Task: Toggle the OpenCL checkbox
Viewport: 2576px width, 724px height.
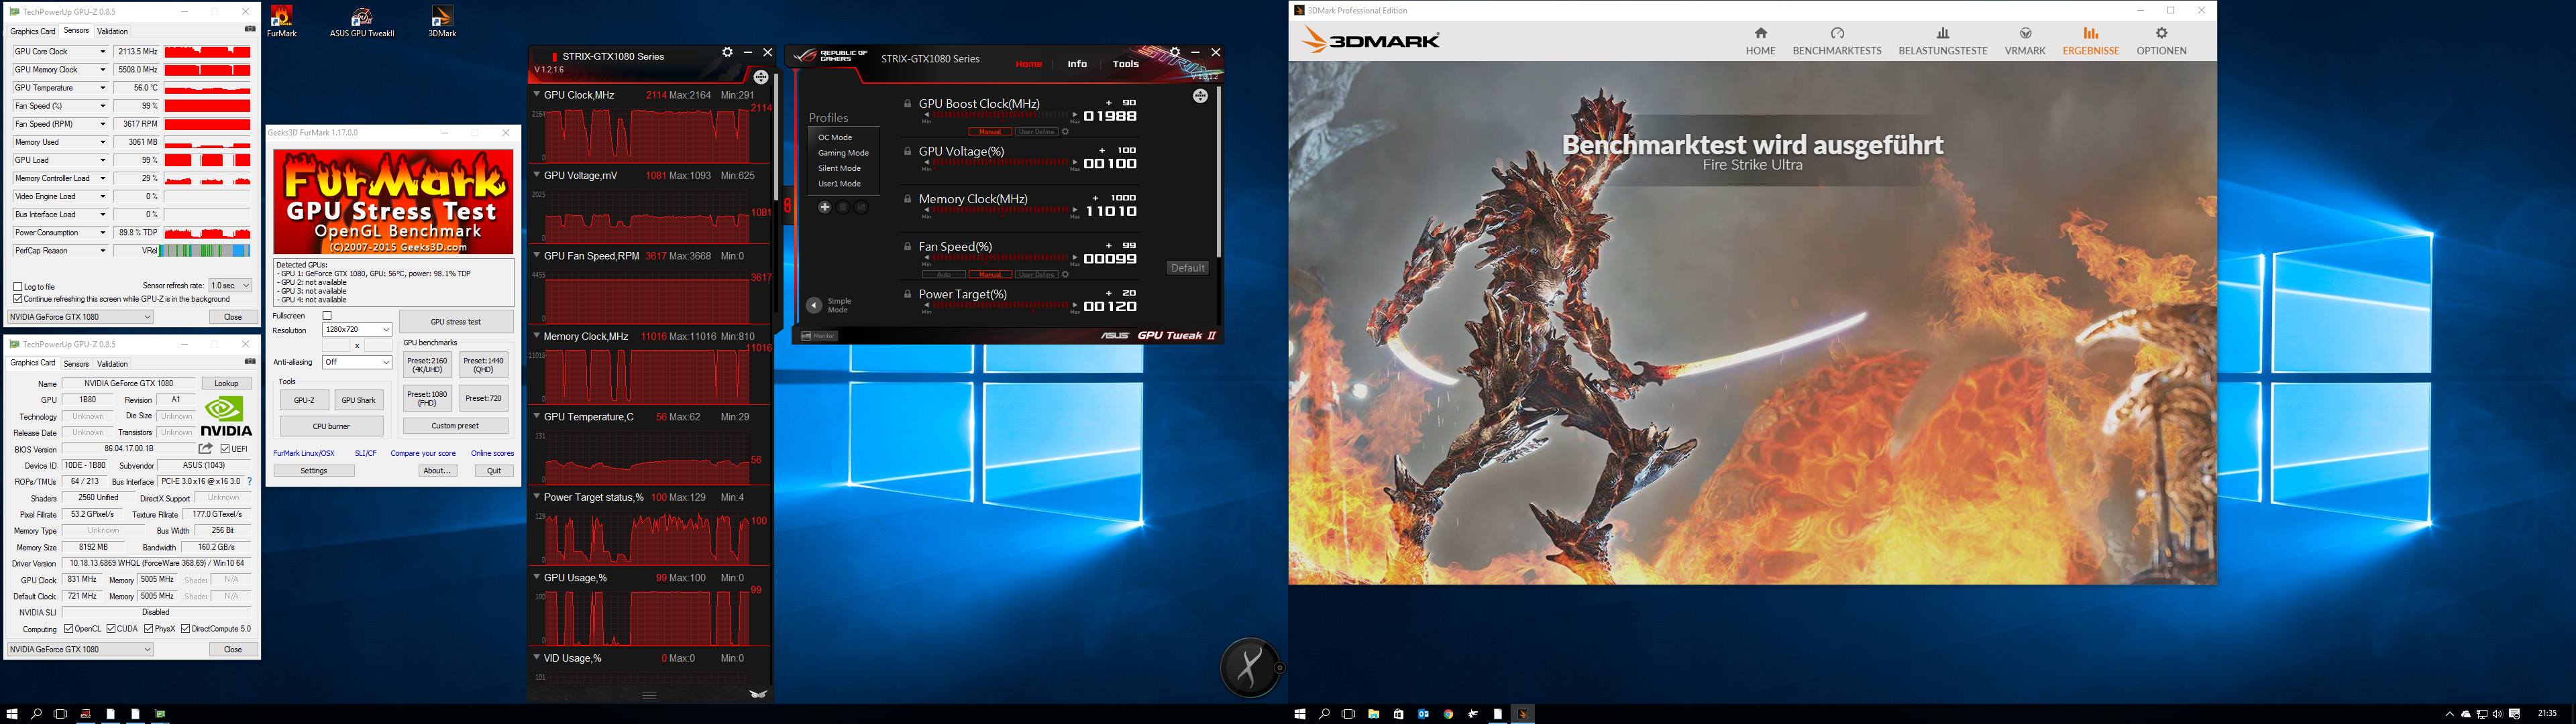Action: (69, 629)
